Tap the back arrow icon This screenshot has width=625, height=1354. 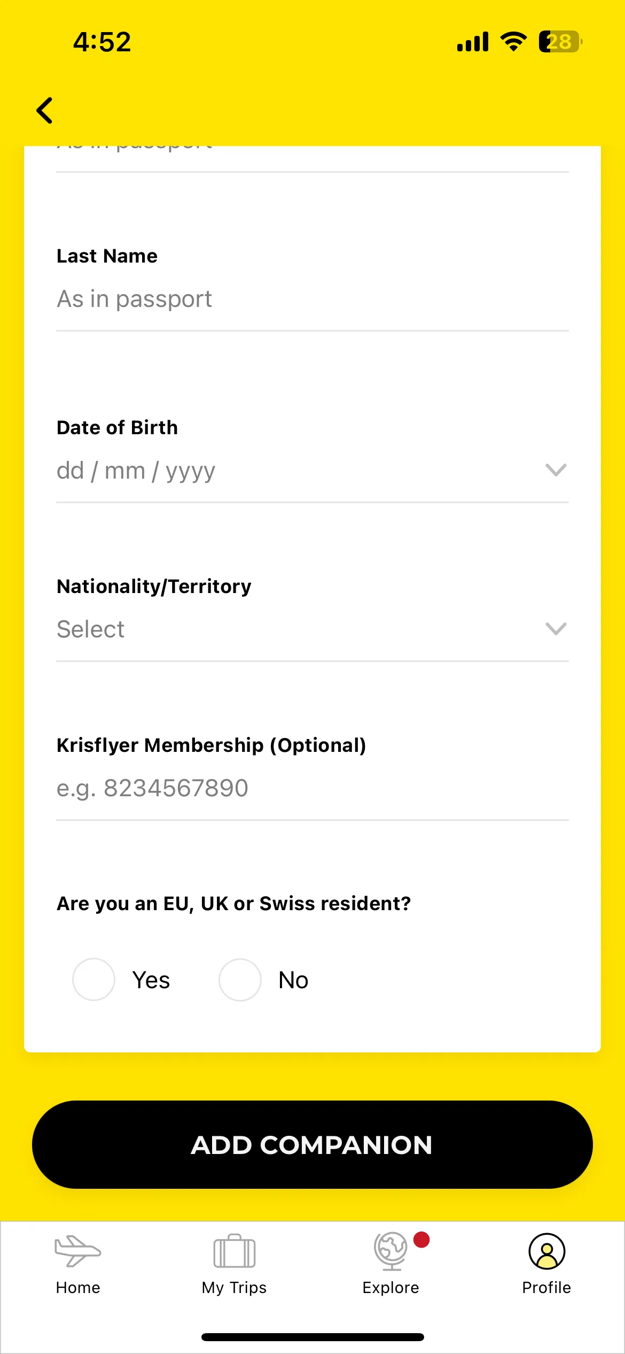click(45, 111)
